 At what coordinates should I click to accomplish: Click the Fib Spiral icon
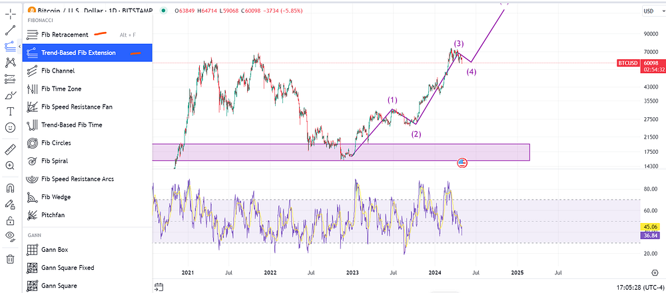[x=32, y=161]
